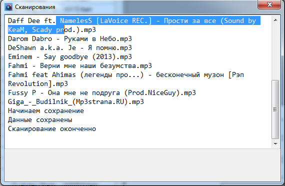
Task: Click 'Fahmi - Верни мне наши безумства.mp3'
Action: pos(80,65)
